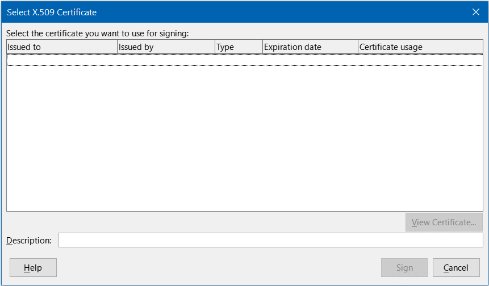Cancel the certificate selection dialog
This screenshot has width=489, height=286.
[x=456, y=268]
